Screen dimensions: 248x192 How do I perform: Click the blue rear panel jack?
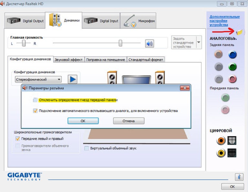coord(232,55)
